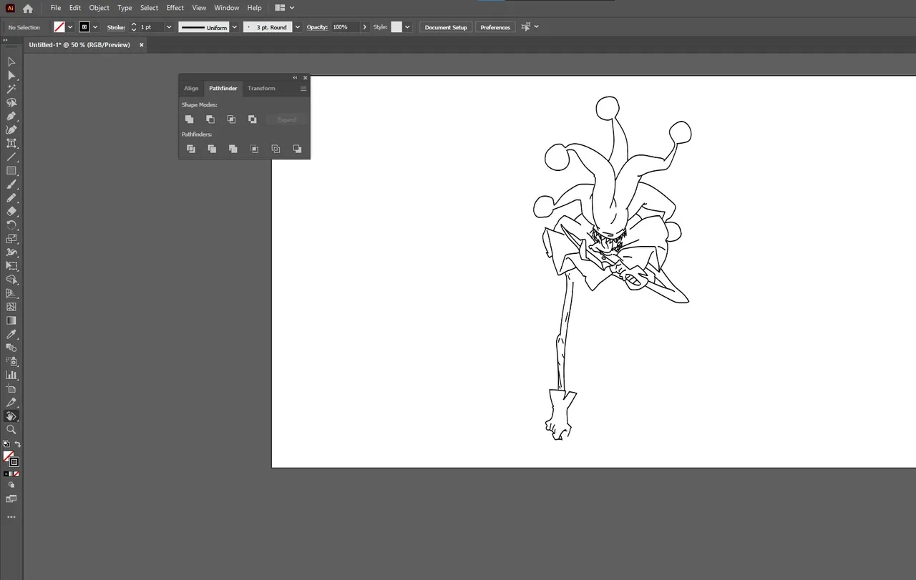Viewport: 916px width, 580px height.
Task: Select the Column Graph tool
Action: pos(11,375)
